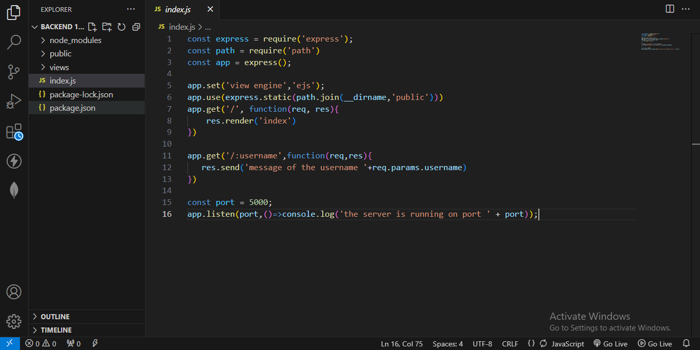Refresh the explorer file tree
The height and width of the screenshot is (350, 700).
(121, 27)
